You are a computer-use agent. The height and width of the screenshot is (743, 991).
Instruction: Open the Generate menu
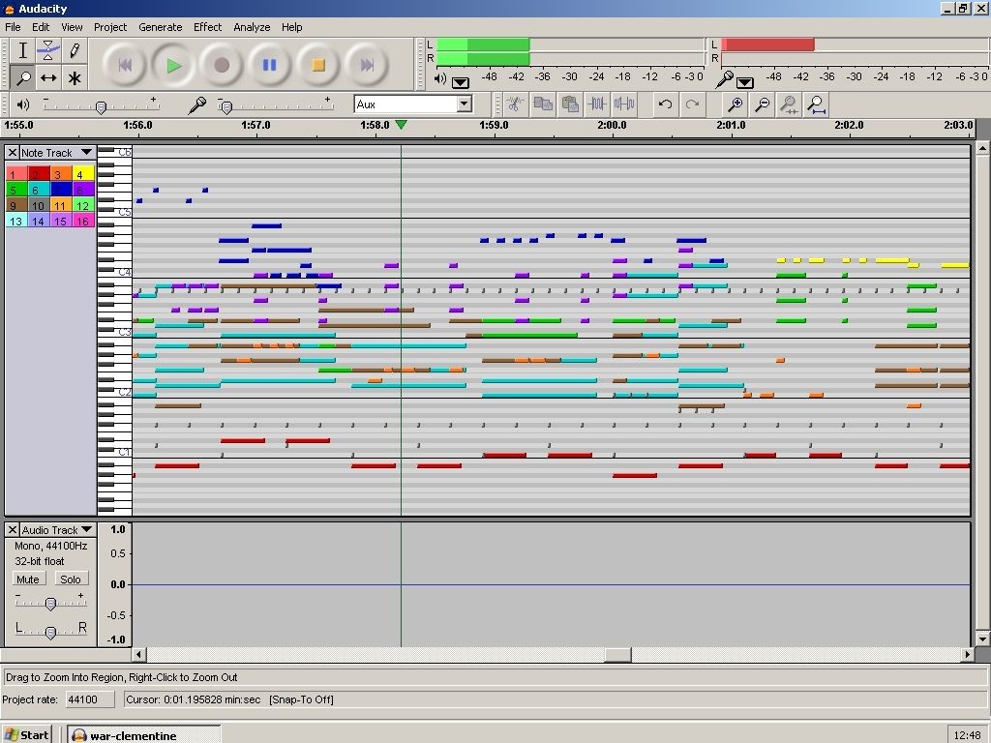click(x=160, y=27)
